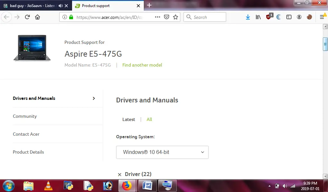Open Firefox hamburger menu

(x=322, y=17)
